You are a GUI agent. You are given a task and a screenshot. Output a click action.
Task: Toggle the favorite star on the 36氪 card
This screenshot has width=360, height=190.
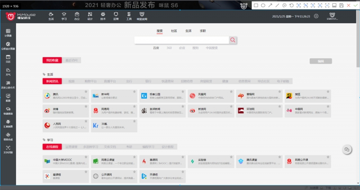(x=134, y=121)
